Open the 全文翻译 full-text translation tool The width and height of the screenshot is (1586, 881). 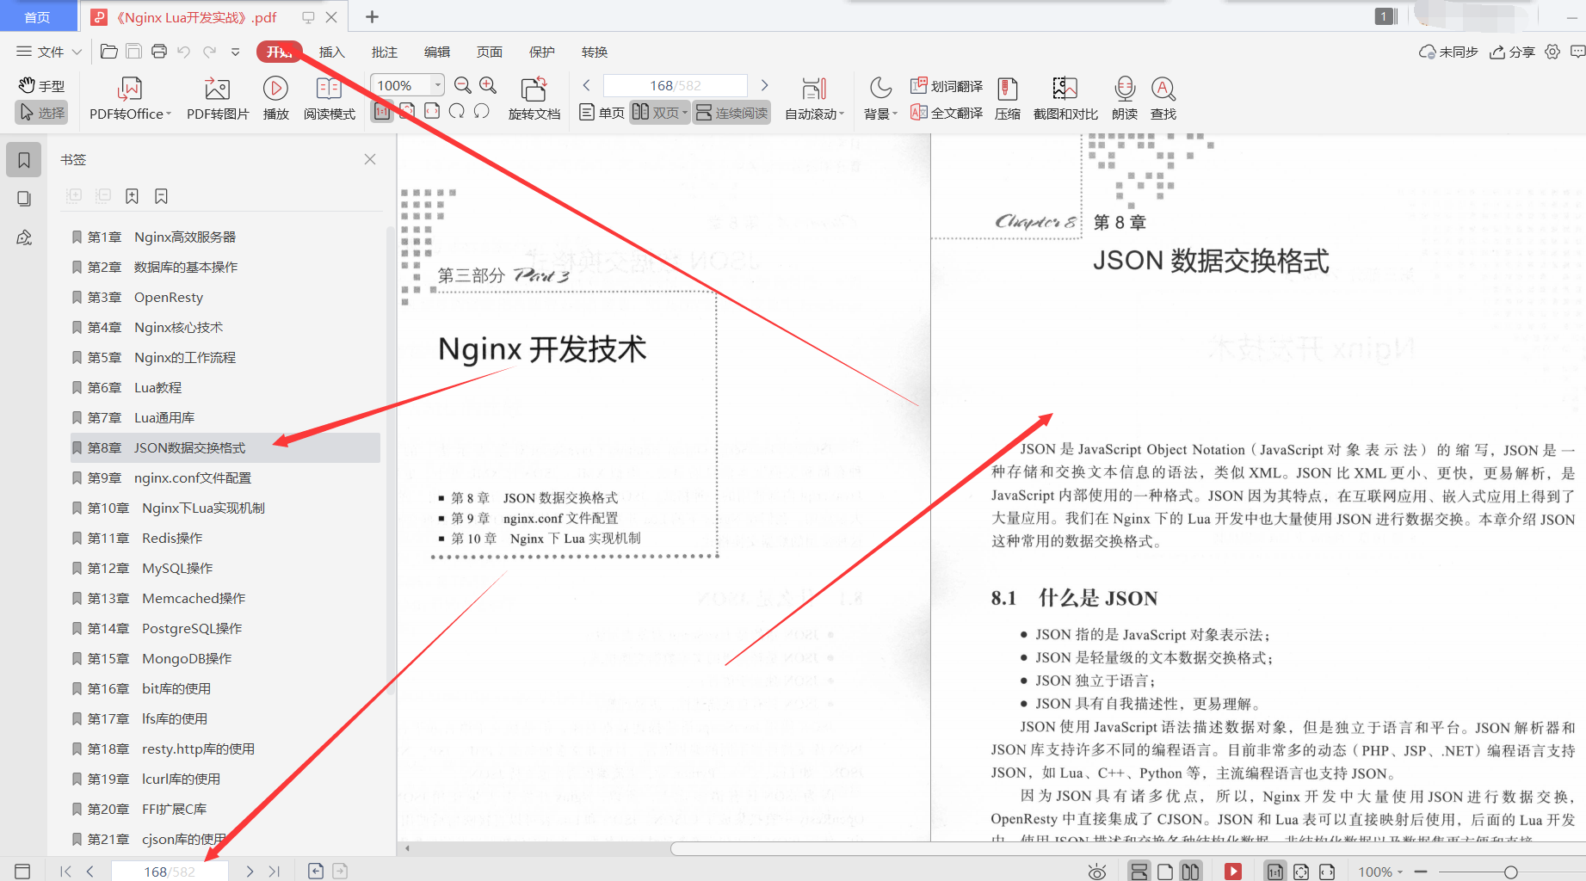946,113
